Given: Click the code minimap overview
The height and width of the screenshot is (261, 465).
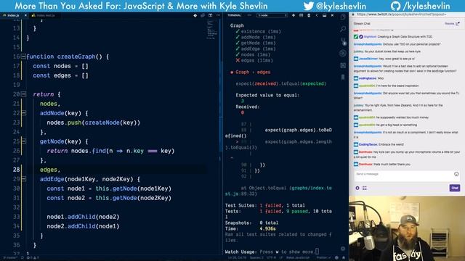Looking at the screenshot, I should 212,30.
